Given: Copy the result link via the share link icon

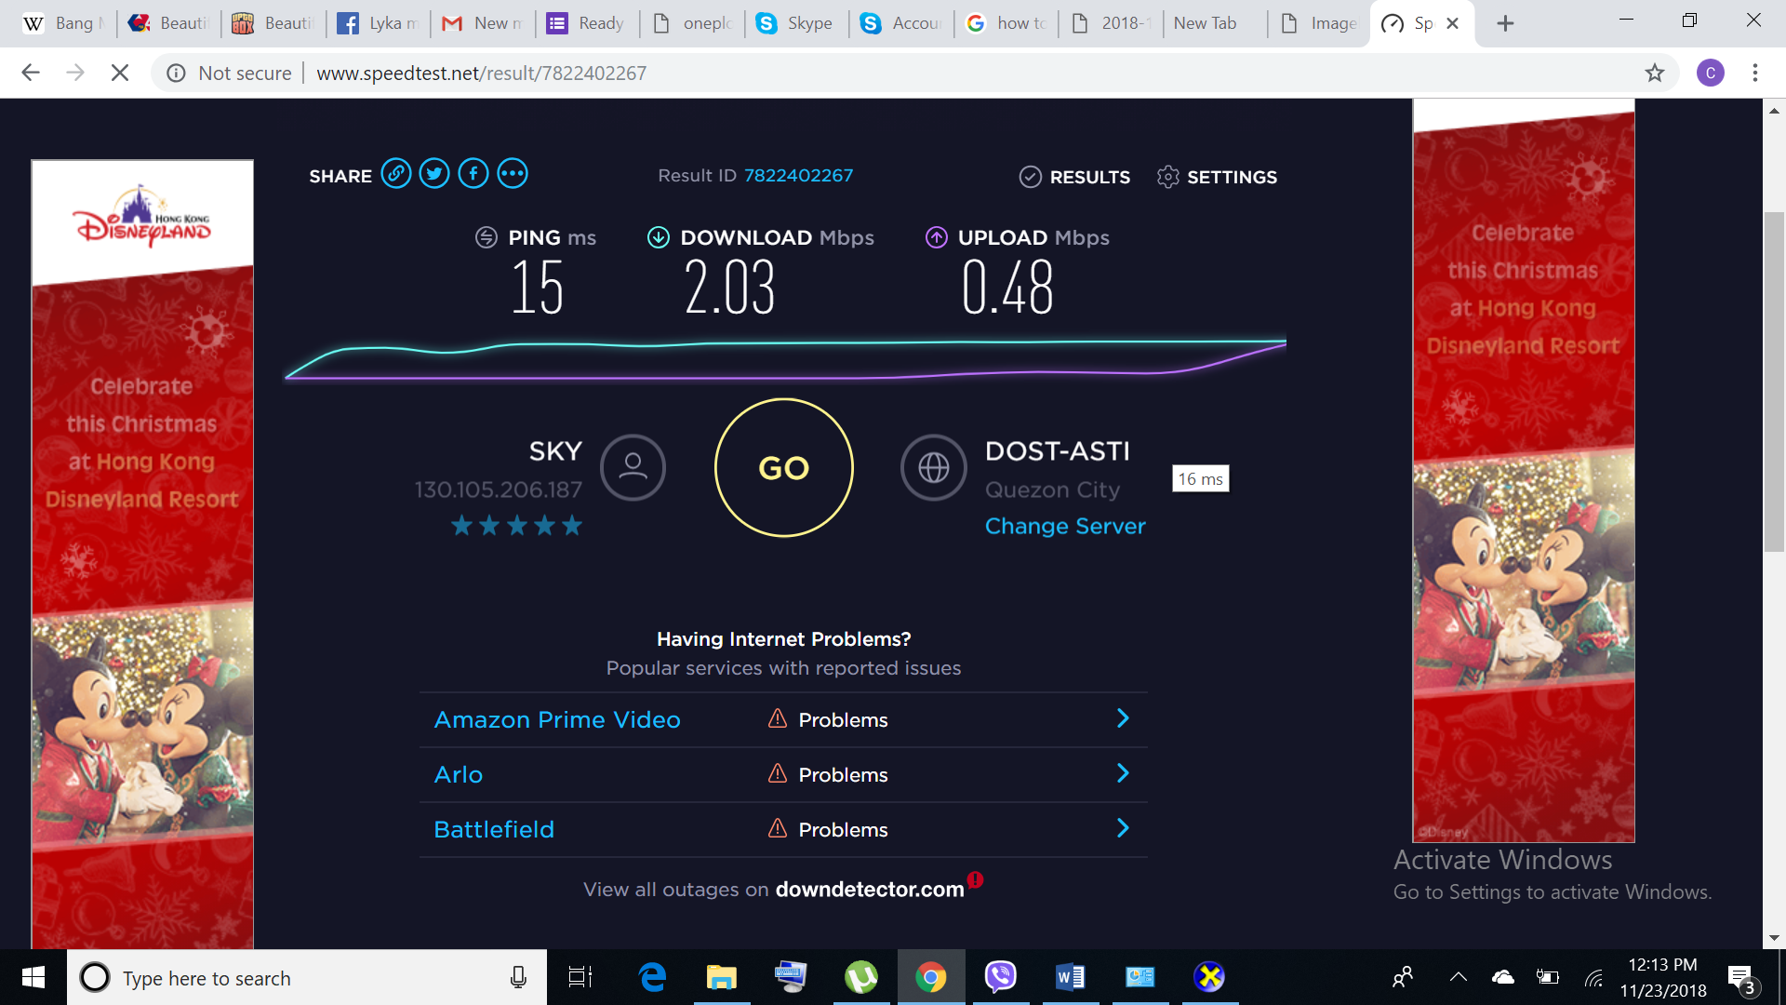Looking at the screenshot, I should (x=396, y=174).
